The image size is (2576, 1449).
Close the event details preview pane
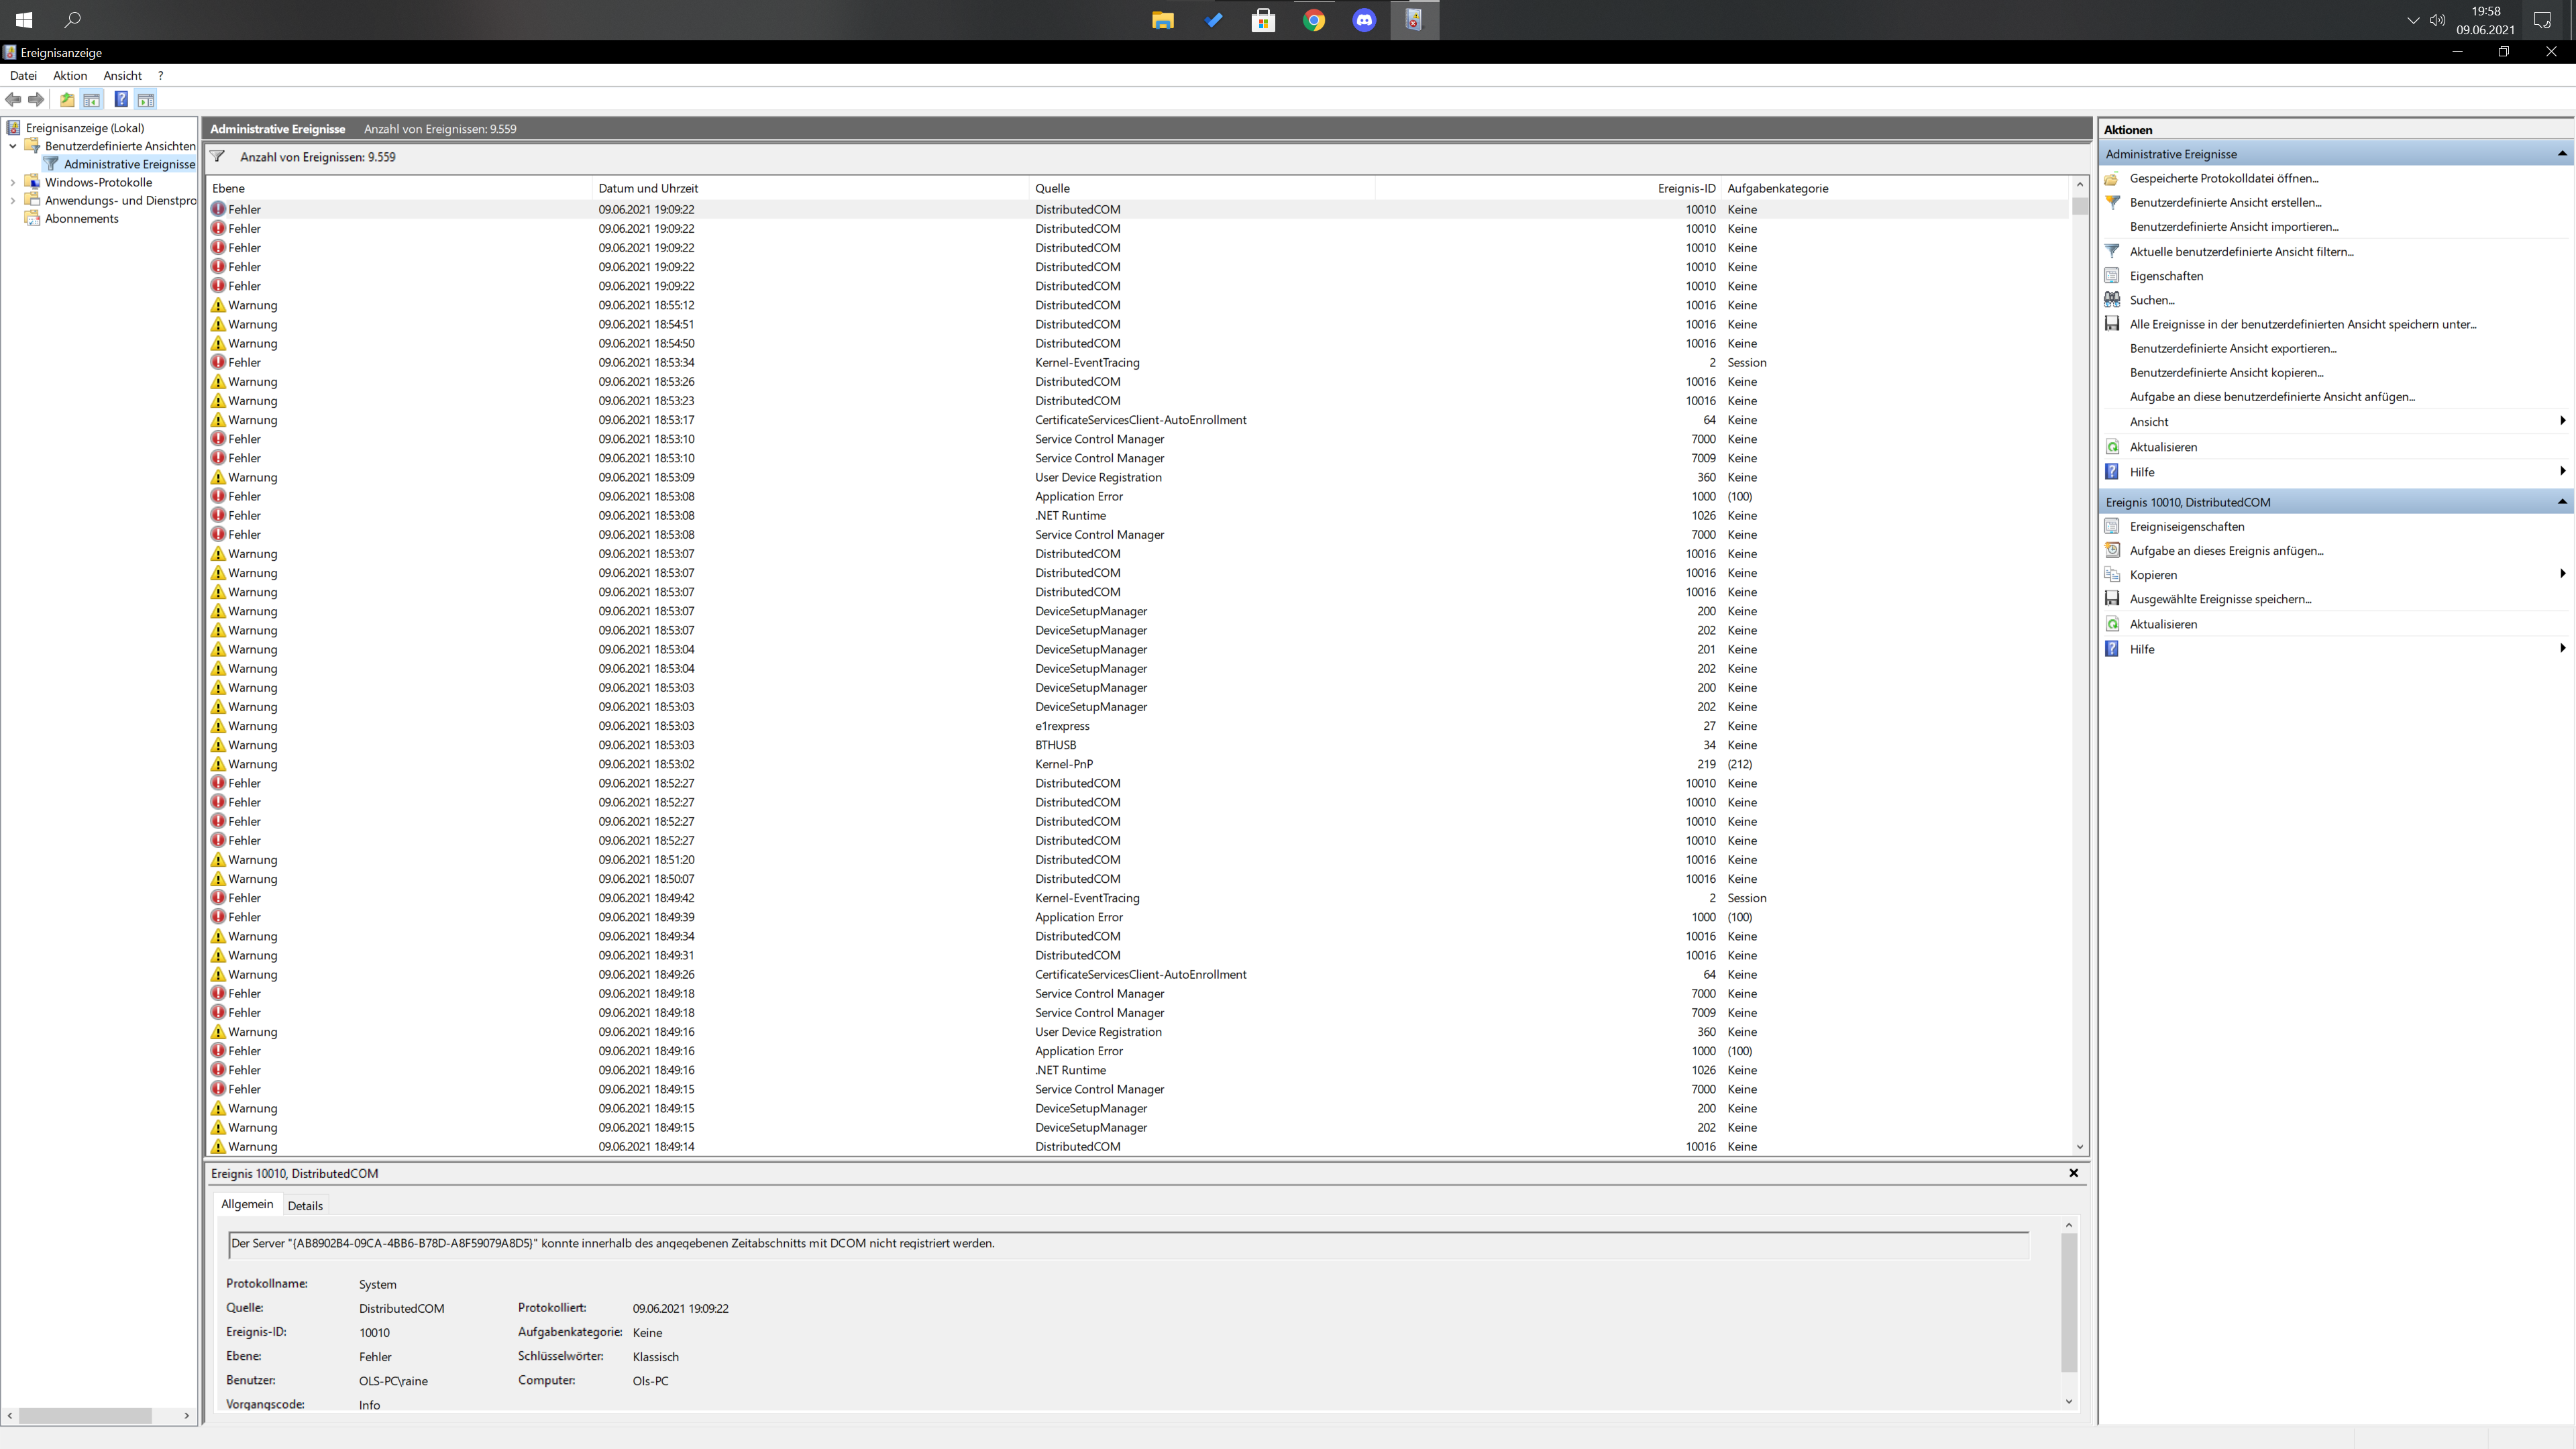coord(2073,1173)
